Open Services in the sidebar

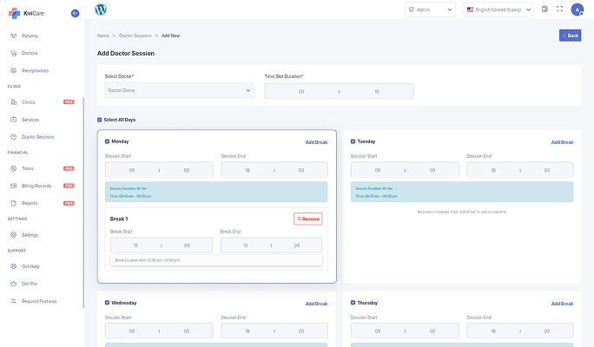coord(30,120)
